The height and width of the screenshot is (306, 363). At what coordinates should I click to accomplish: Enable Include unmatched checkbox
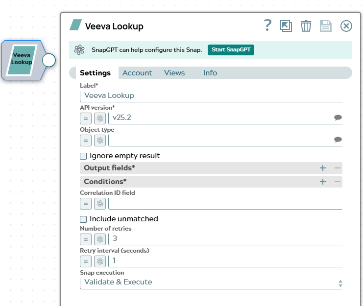[83, 219]
